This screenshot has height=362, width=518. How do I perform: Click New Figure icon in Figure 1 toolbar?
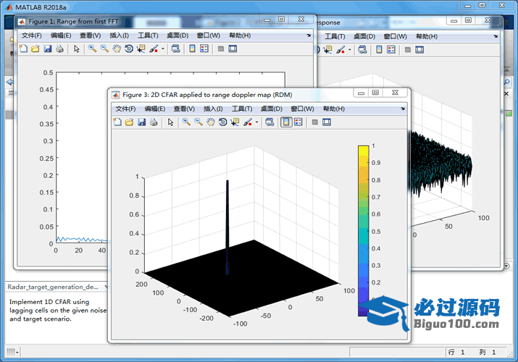coord(23,49)
